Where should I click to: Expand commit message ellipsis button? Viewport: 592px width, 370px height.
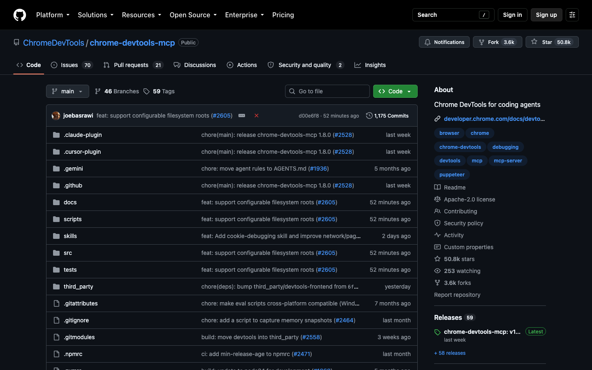[242, 116]
